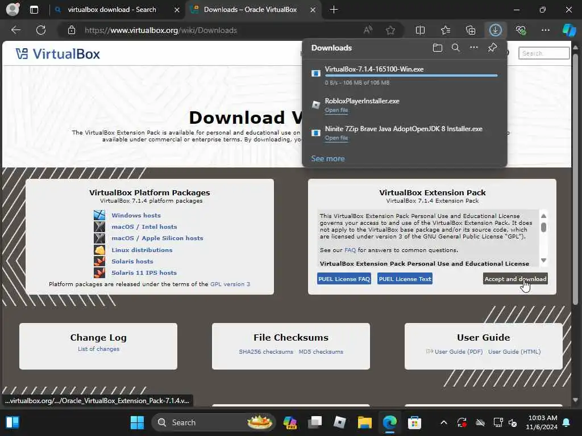Click license box scroll down arrow
The width and height of the screenshot is (582, 436).
point(543,260)
